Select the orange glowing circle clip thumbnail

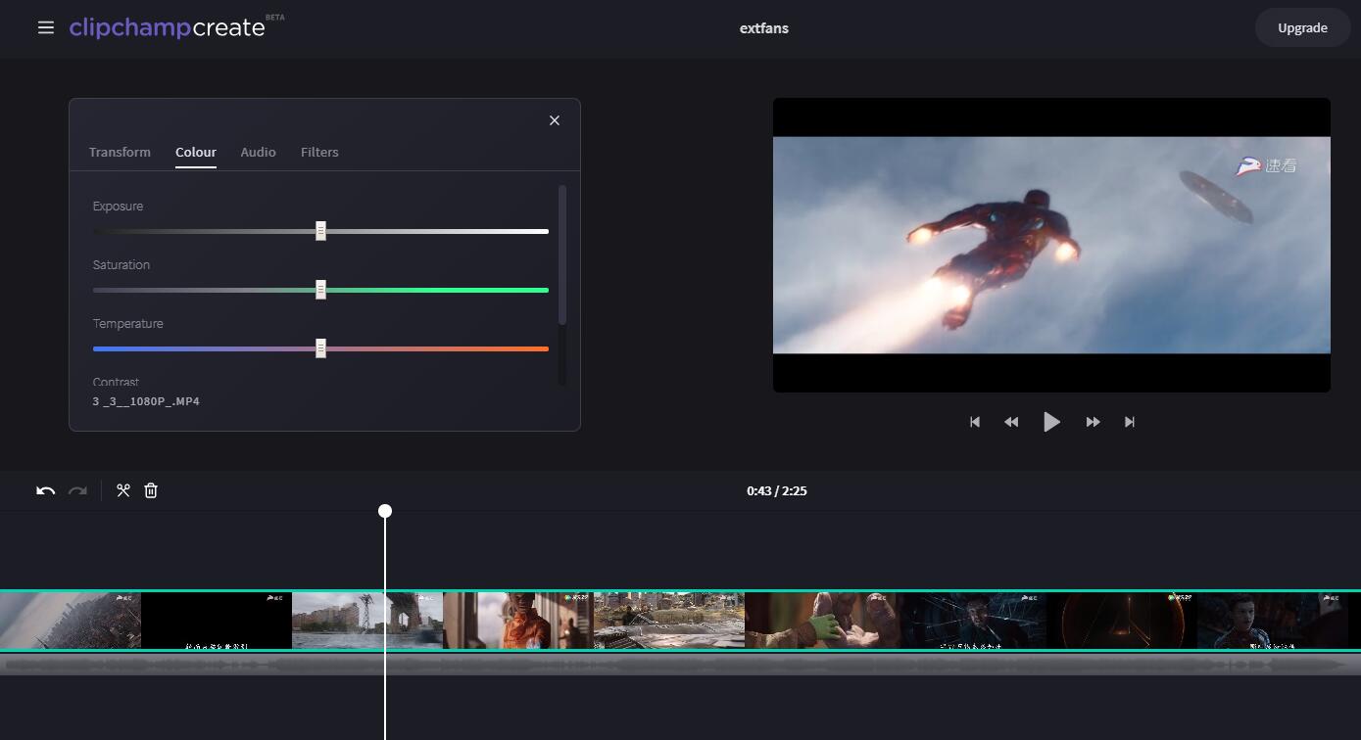pos(1122,621)
